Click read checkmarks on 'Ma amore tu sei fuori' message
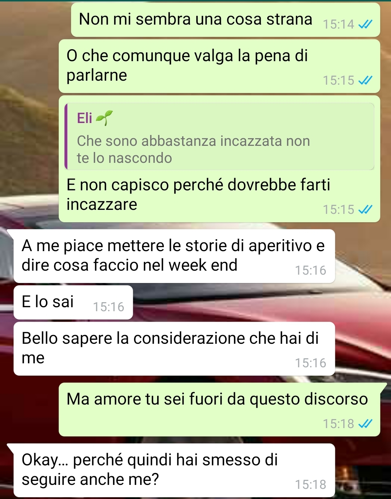The width and height of the screenshot is (391, 499). [x=365, y=423]
